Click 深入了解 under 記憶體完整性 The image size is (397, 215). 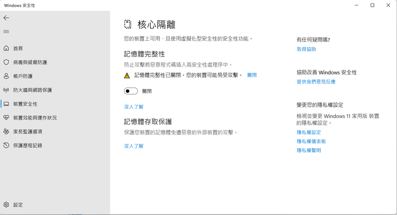(x=133, y=107)
